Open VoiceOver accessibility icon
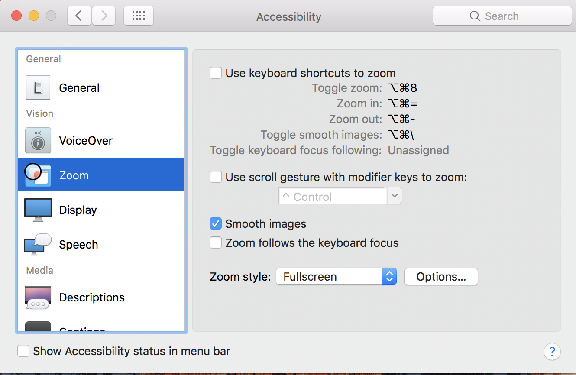The width and height of the screenshot is (576, 375). click(38, 140)
